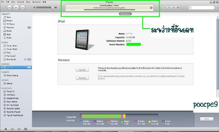Click the Next track button
Viewport: 219px width, 132px height.
coord(23,7)
